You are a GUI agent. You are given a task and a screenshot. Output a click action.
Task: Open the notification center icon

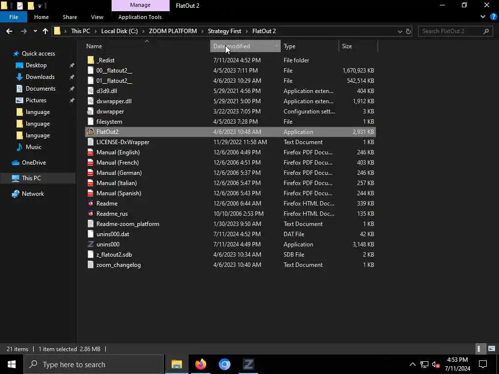[x=483, y=364]
